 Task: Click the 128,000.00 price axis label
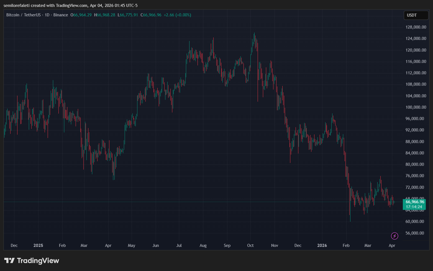[x=416, y=27]
